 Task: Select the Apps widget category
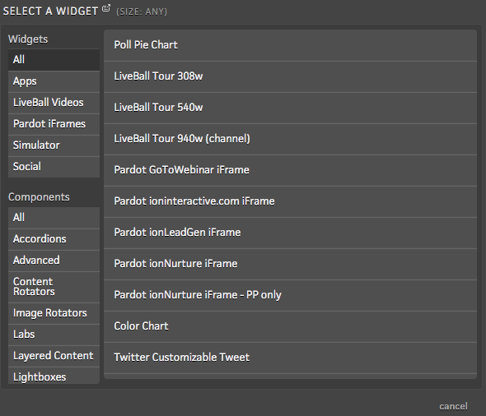(54, 81)
